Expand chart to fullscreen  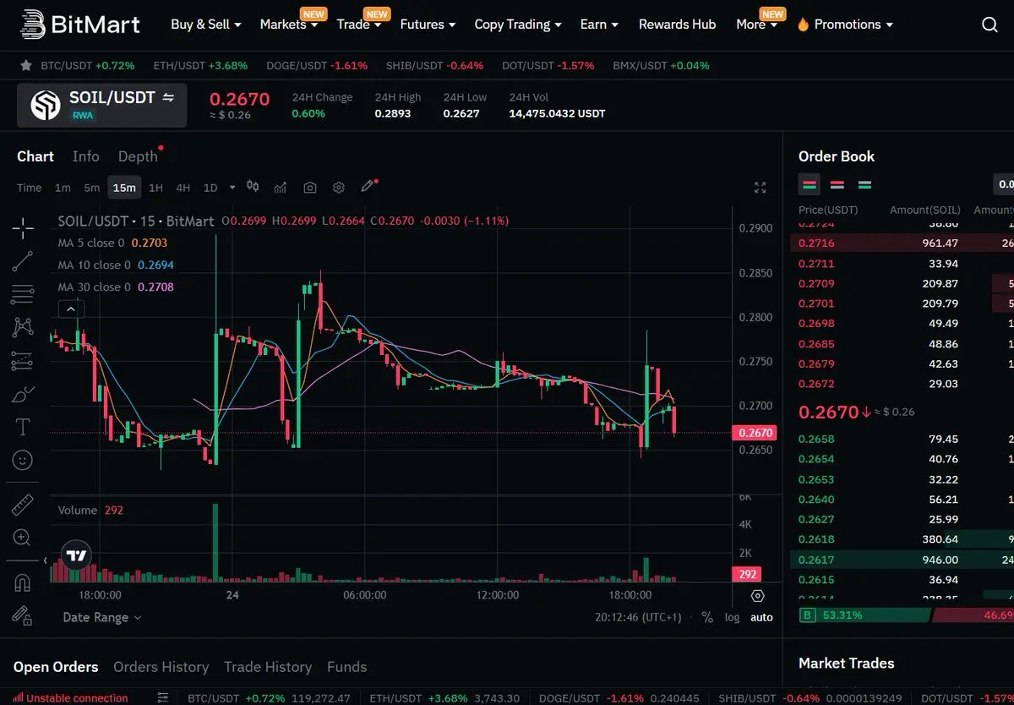(x=760, y=188)
